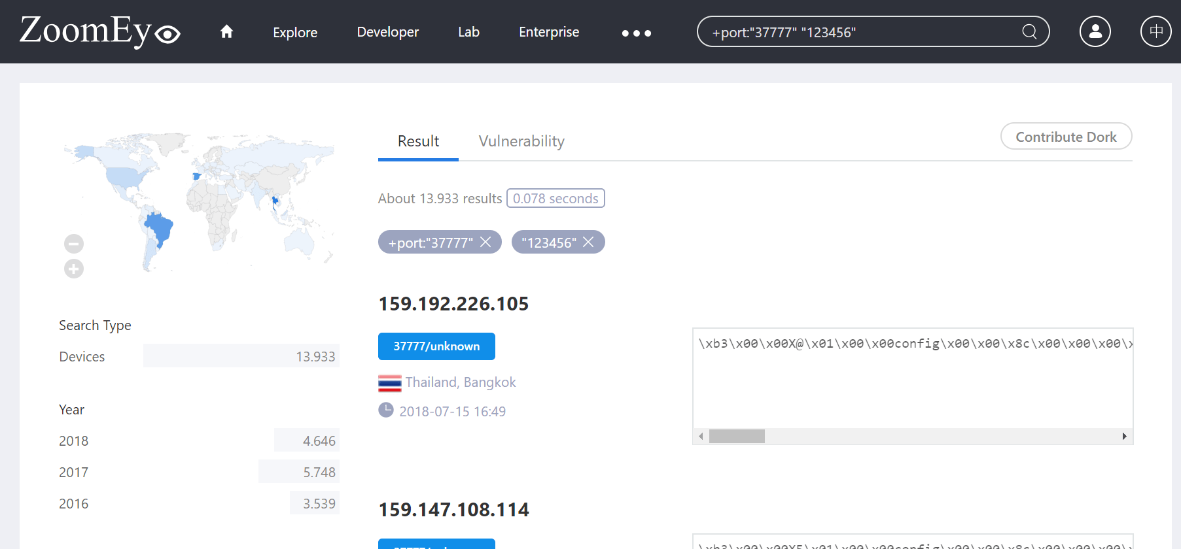Filter results by year 2017
The height and width of the screenshot is (549, 1181).
(x=73, y=473)
